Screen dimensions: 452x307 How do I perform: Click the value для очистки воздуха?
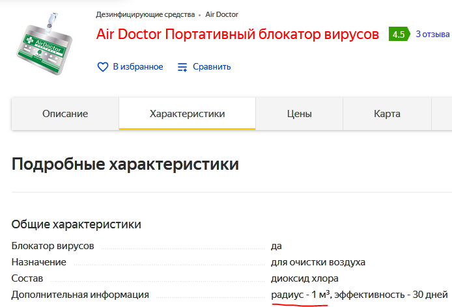[x=318, y=262]
